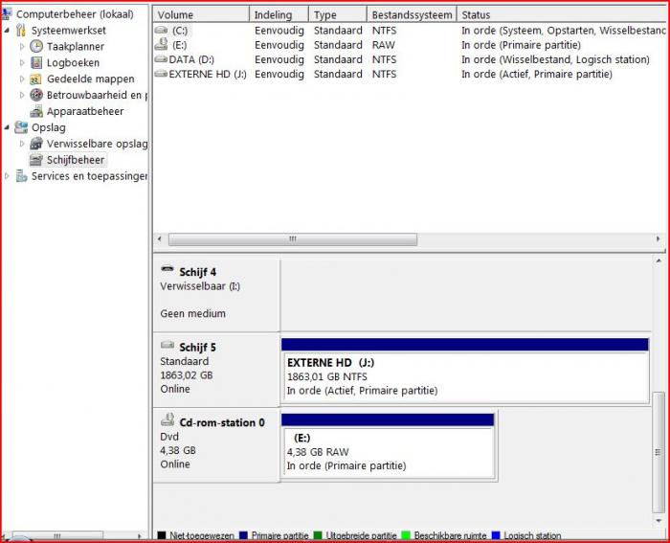Click the Services en toepassingen icon
The height and width of the screenshot is (543, 670).
(x=21, y=175)
